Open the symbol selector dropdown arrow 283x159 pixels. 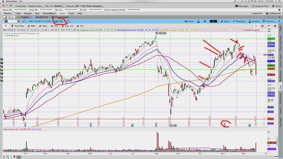(x=19, y=21)
